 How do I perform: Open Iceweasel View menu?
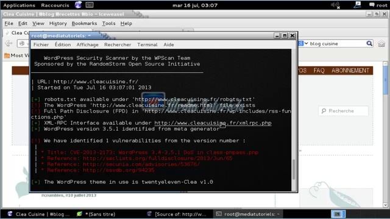(x=38, y=23)
